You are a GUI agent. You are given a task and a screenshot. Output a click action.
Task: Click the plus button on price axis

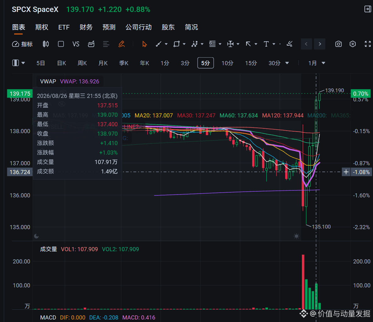(346, 172)
